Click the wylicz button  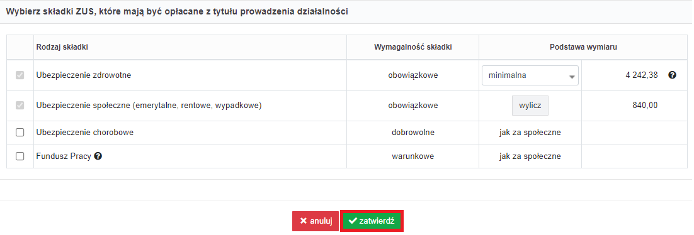pyautogui.click(x=530, y=106)
